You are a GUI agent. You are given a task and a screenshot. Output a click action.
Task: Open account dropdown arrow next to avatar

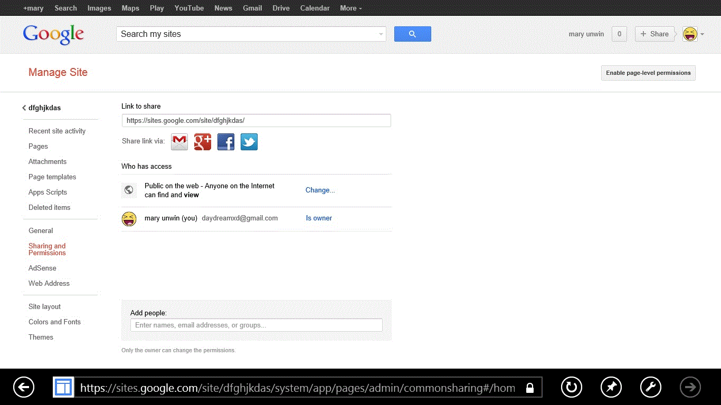coord(702,34)
